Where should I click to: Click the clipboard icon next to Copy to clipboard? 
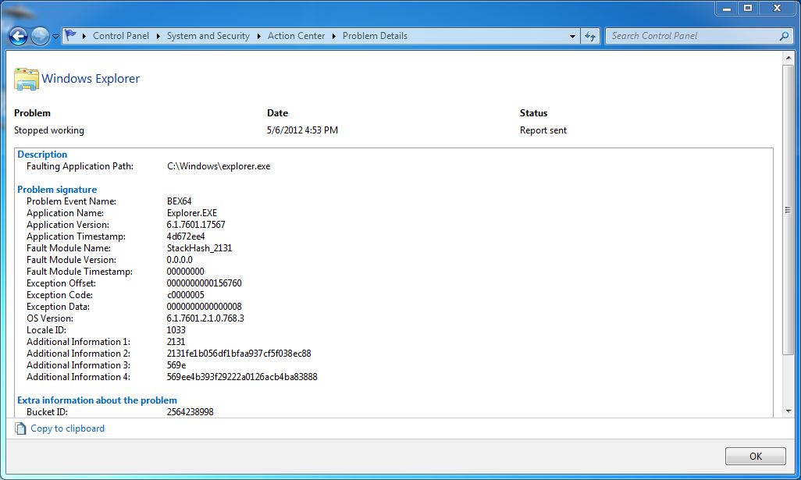pyautogui.click(x=20, y=428)
